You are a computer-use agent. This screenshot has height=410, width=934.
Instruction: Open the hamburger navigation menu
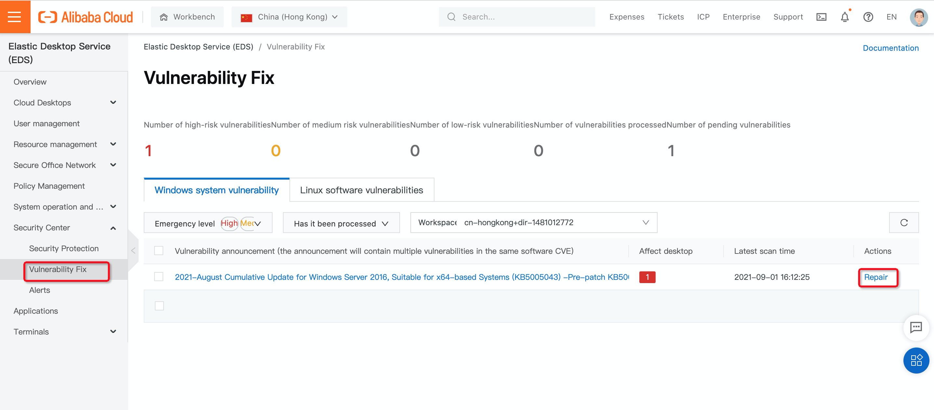[x=15, y=17]
